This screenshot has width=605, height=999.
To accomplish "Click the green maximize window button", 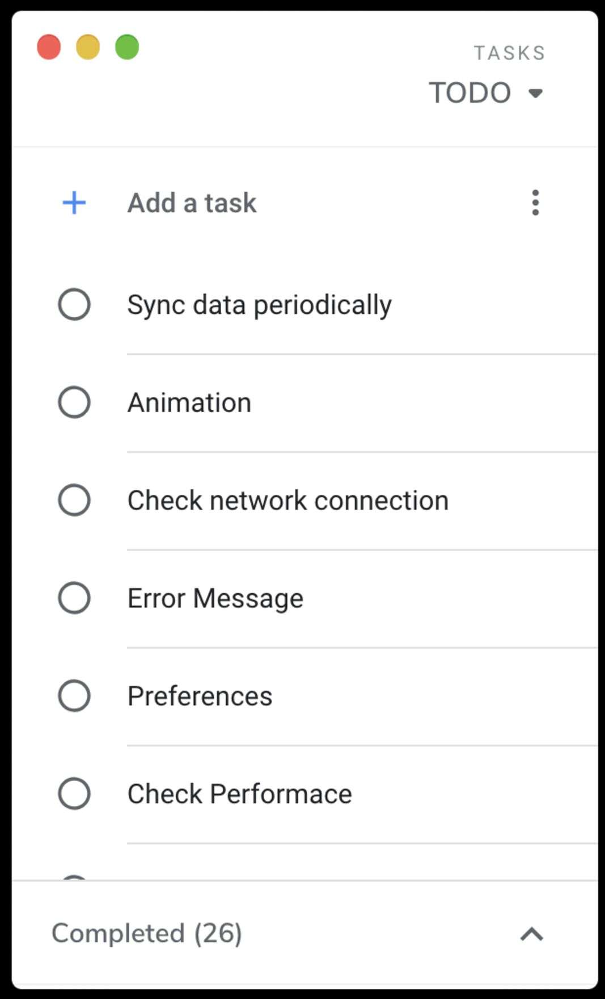I will (x=127, y=47).
